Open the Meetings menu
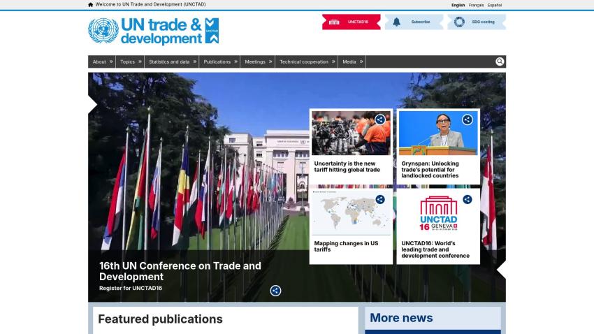Screen dimensions: 594x334 click(x=255, y=61)
